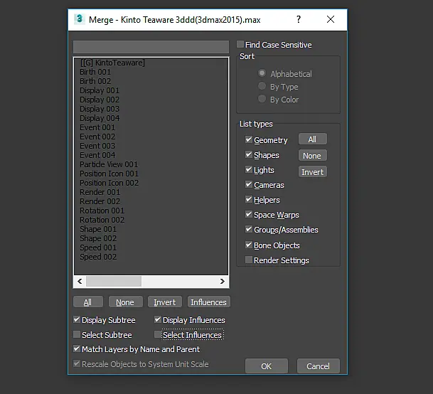
Task: Select Shape 001 in list
Action: pyautogui.click(x=98, y=229)
